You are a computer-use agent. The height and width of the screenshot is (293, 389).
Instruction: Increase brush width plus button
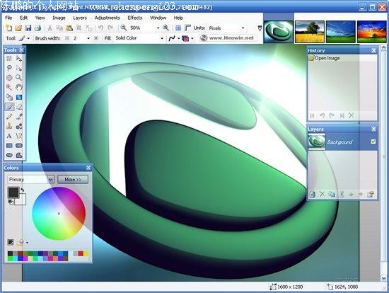point(96,38)
